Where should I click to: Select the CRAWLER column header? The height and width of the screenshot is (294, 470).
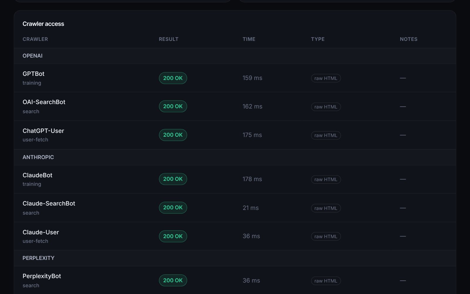point(35,39)
